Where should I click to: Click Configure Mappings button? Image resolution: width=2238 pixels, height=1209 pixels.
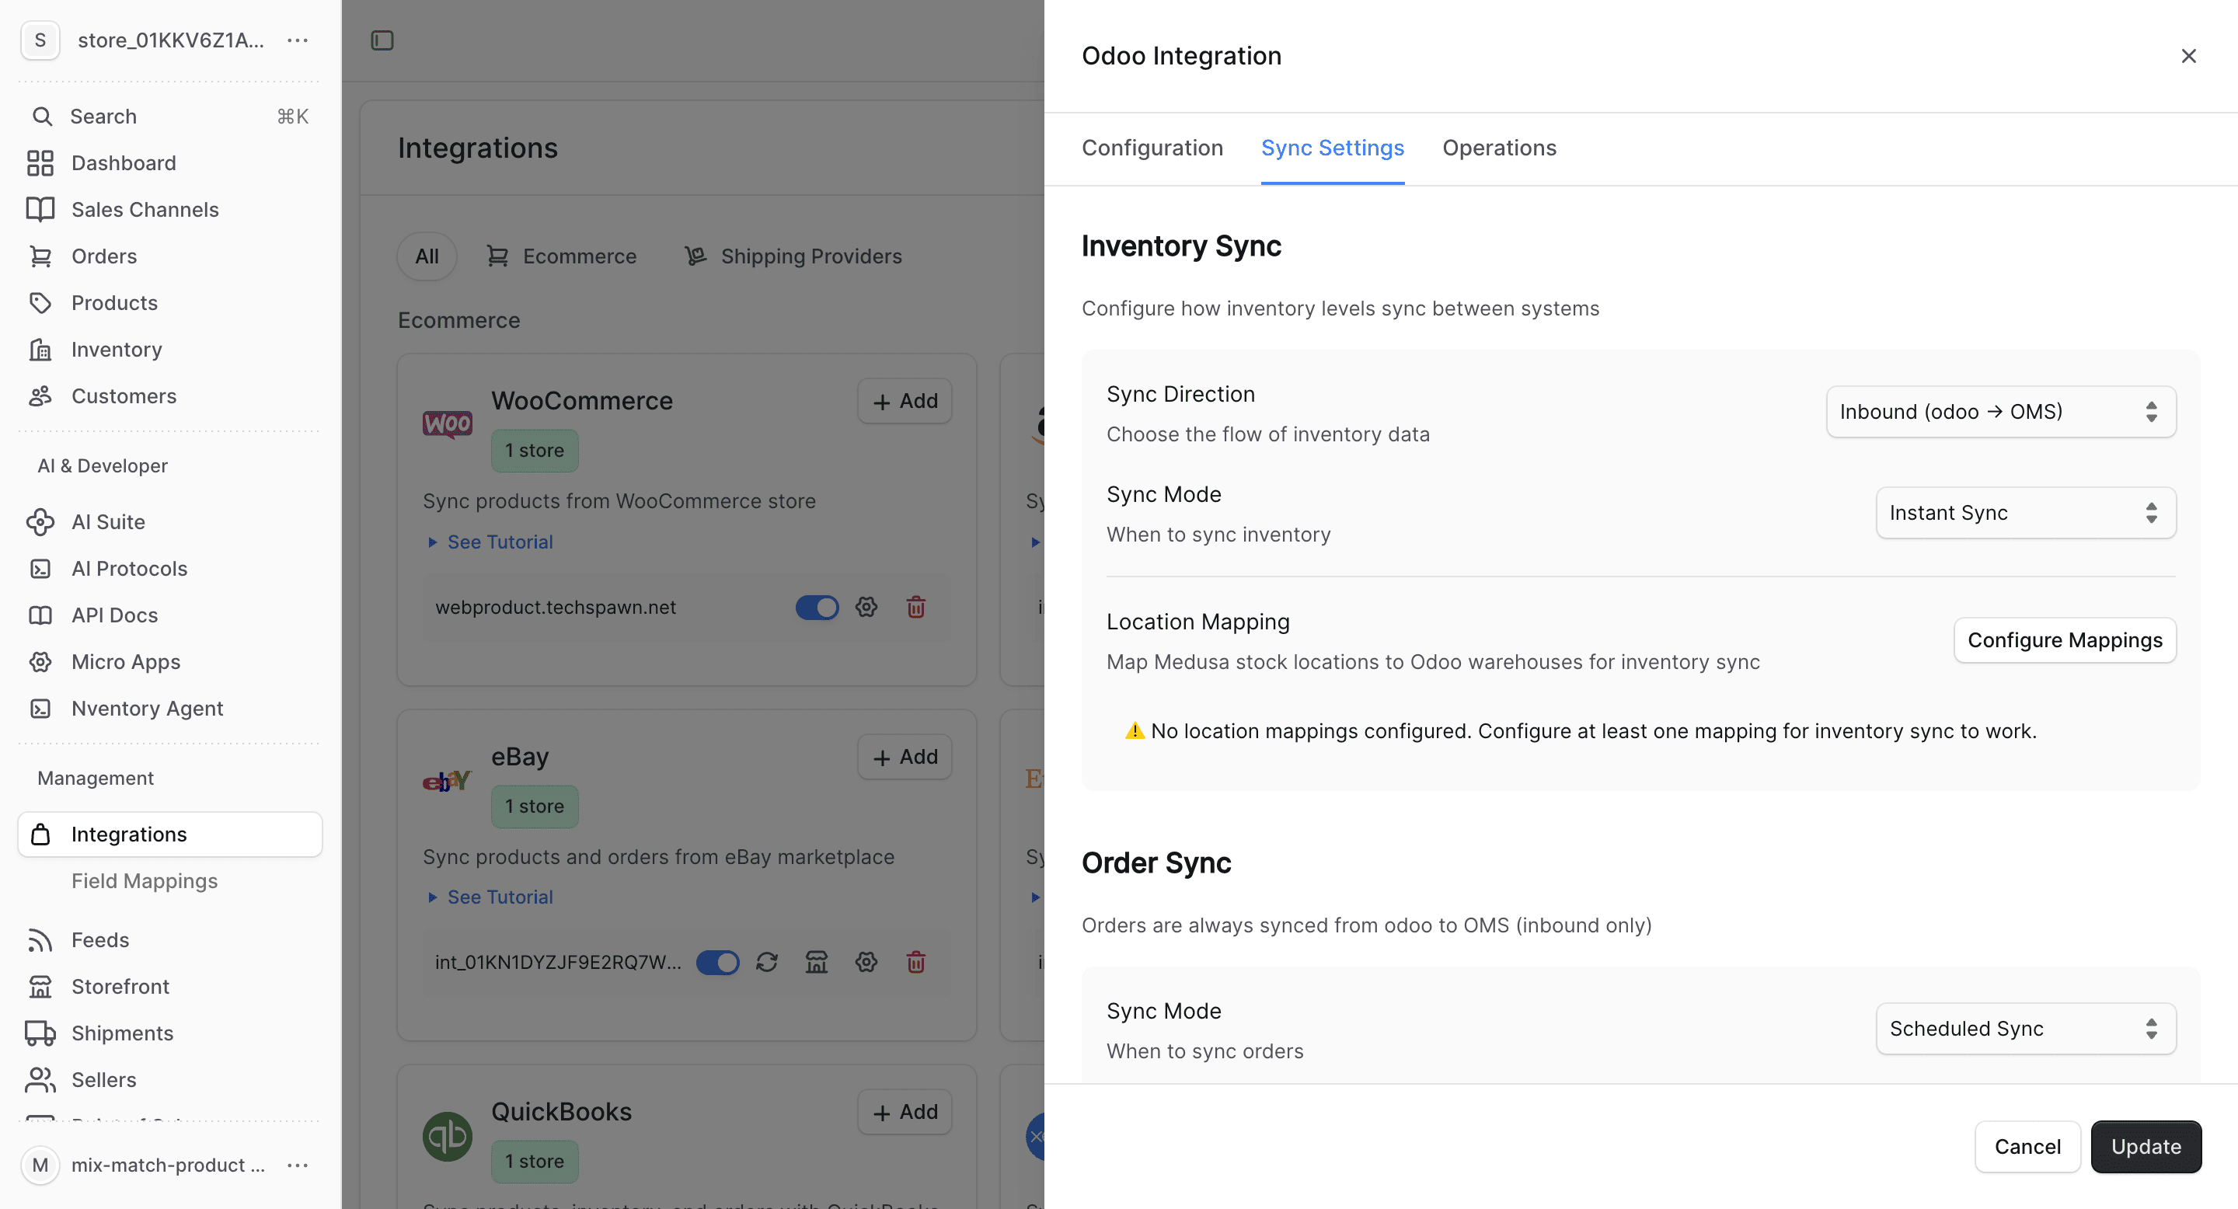click(2065, 640)
